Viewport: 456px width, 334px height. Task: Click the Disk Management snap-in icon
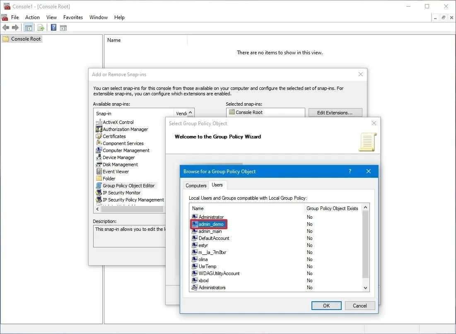pos(99,165)
